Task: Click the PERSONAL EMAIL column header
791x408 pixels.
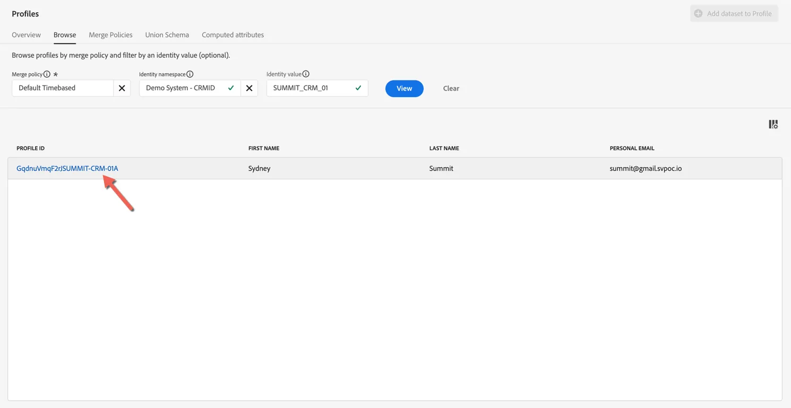Action: coord(632,149)
